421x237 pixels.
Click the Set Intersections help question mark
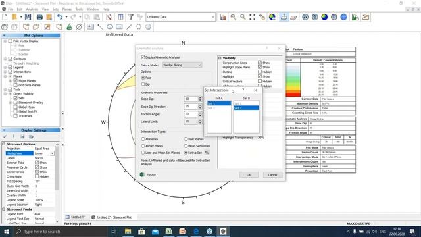point(243,90)
